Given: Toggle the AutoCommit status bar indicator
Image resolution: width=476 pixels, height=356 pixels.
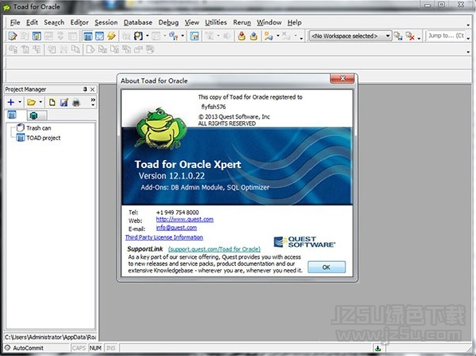Looking at the screenshot, I should pyautogui.click(x=24, y=348).
